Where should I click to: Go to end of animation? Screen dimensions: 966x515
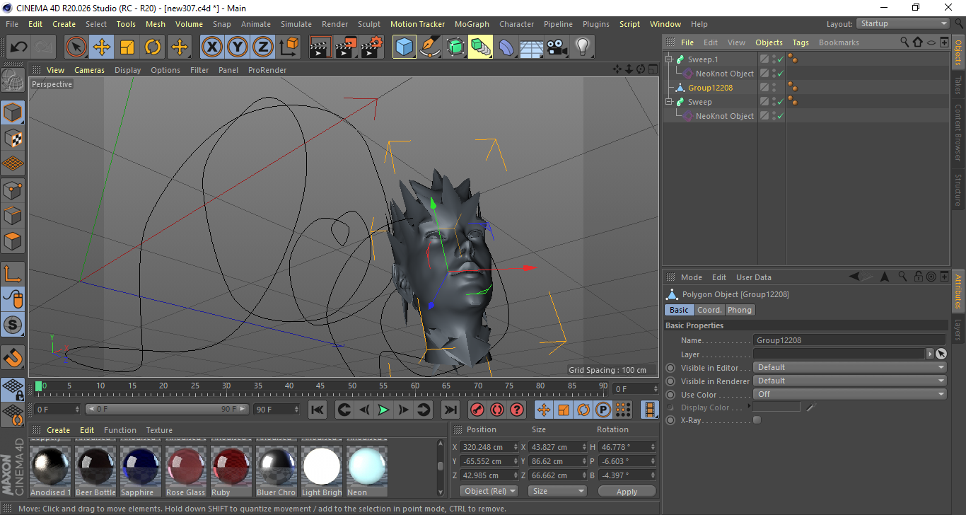click(x=450, y=410)
